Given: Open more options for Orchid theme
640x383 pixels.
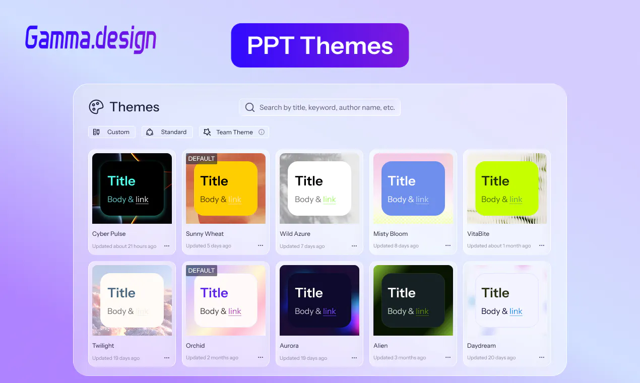Looking at the screenshot, I should click(x=261, y=358).
